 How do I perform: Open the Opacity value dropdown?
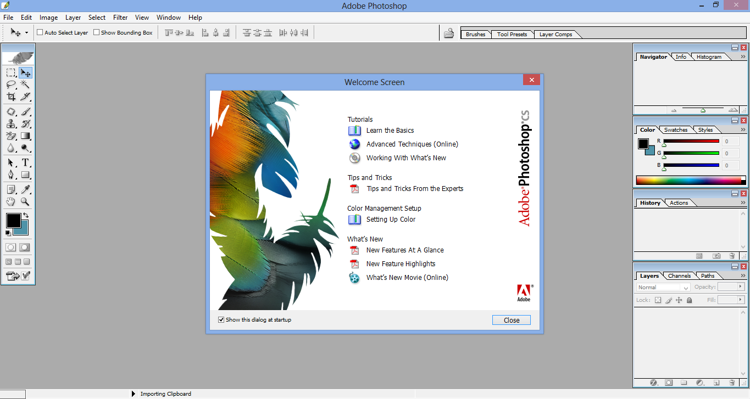[741, 286]
